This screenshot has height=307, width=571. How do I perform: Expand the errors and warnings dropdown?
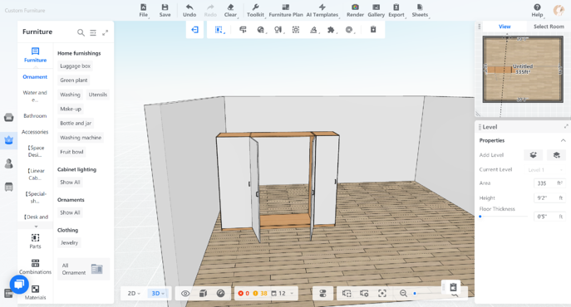(x=292, y=294)
